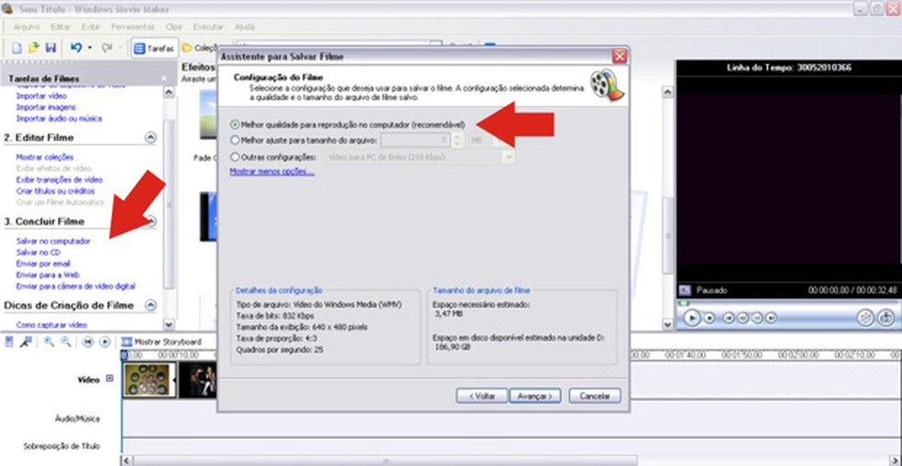The height and width of the screenshot is (466, 902).
Task: Select Melhor ajuste para tamanho do arquivo
Action: coord(303,140)
